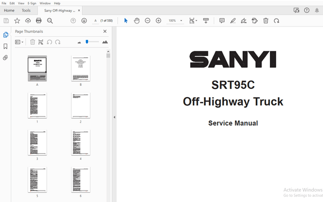Screen dimensions: 323x202
Task: Open the Help menu
Action: point(57,3)
